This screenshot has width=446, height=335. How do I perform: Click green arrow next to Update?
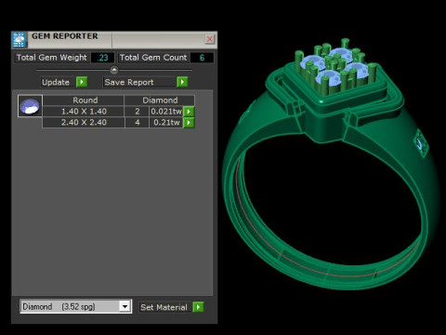click(82, 82)
